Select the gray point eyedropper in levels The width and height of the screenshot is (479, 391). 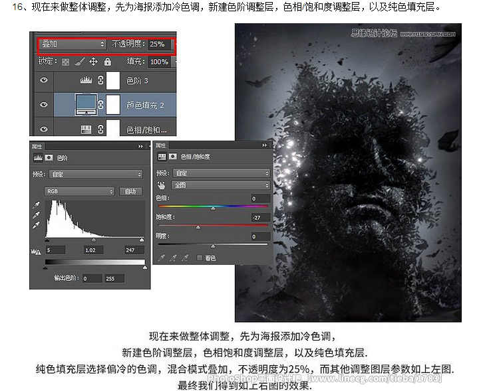[x=36, y=215]
